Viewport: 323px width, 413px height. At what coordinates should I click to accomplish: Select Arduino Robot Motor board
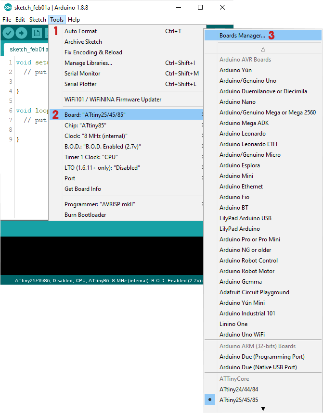[x=263, y=271]
